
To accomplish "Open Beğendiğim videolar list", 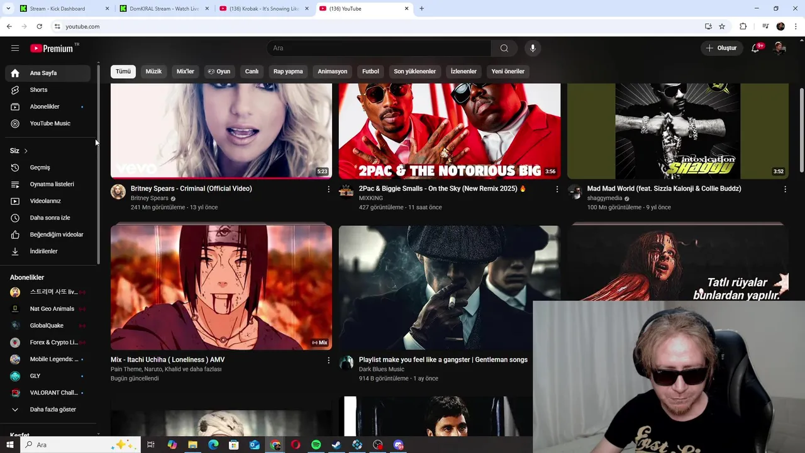I will [48, 235].
